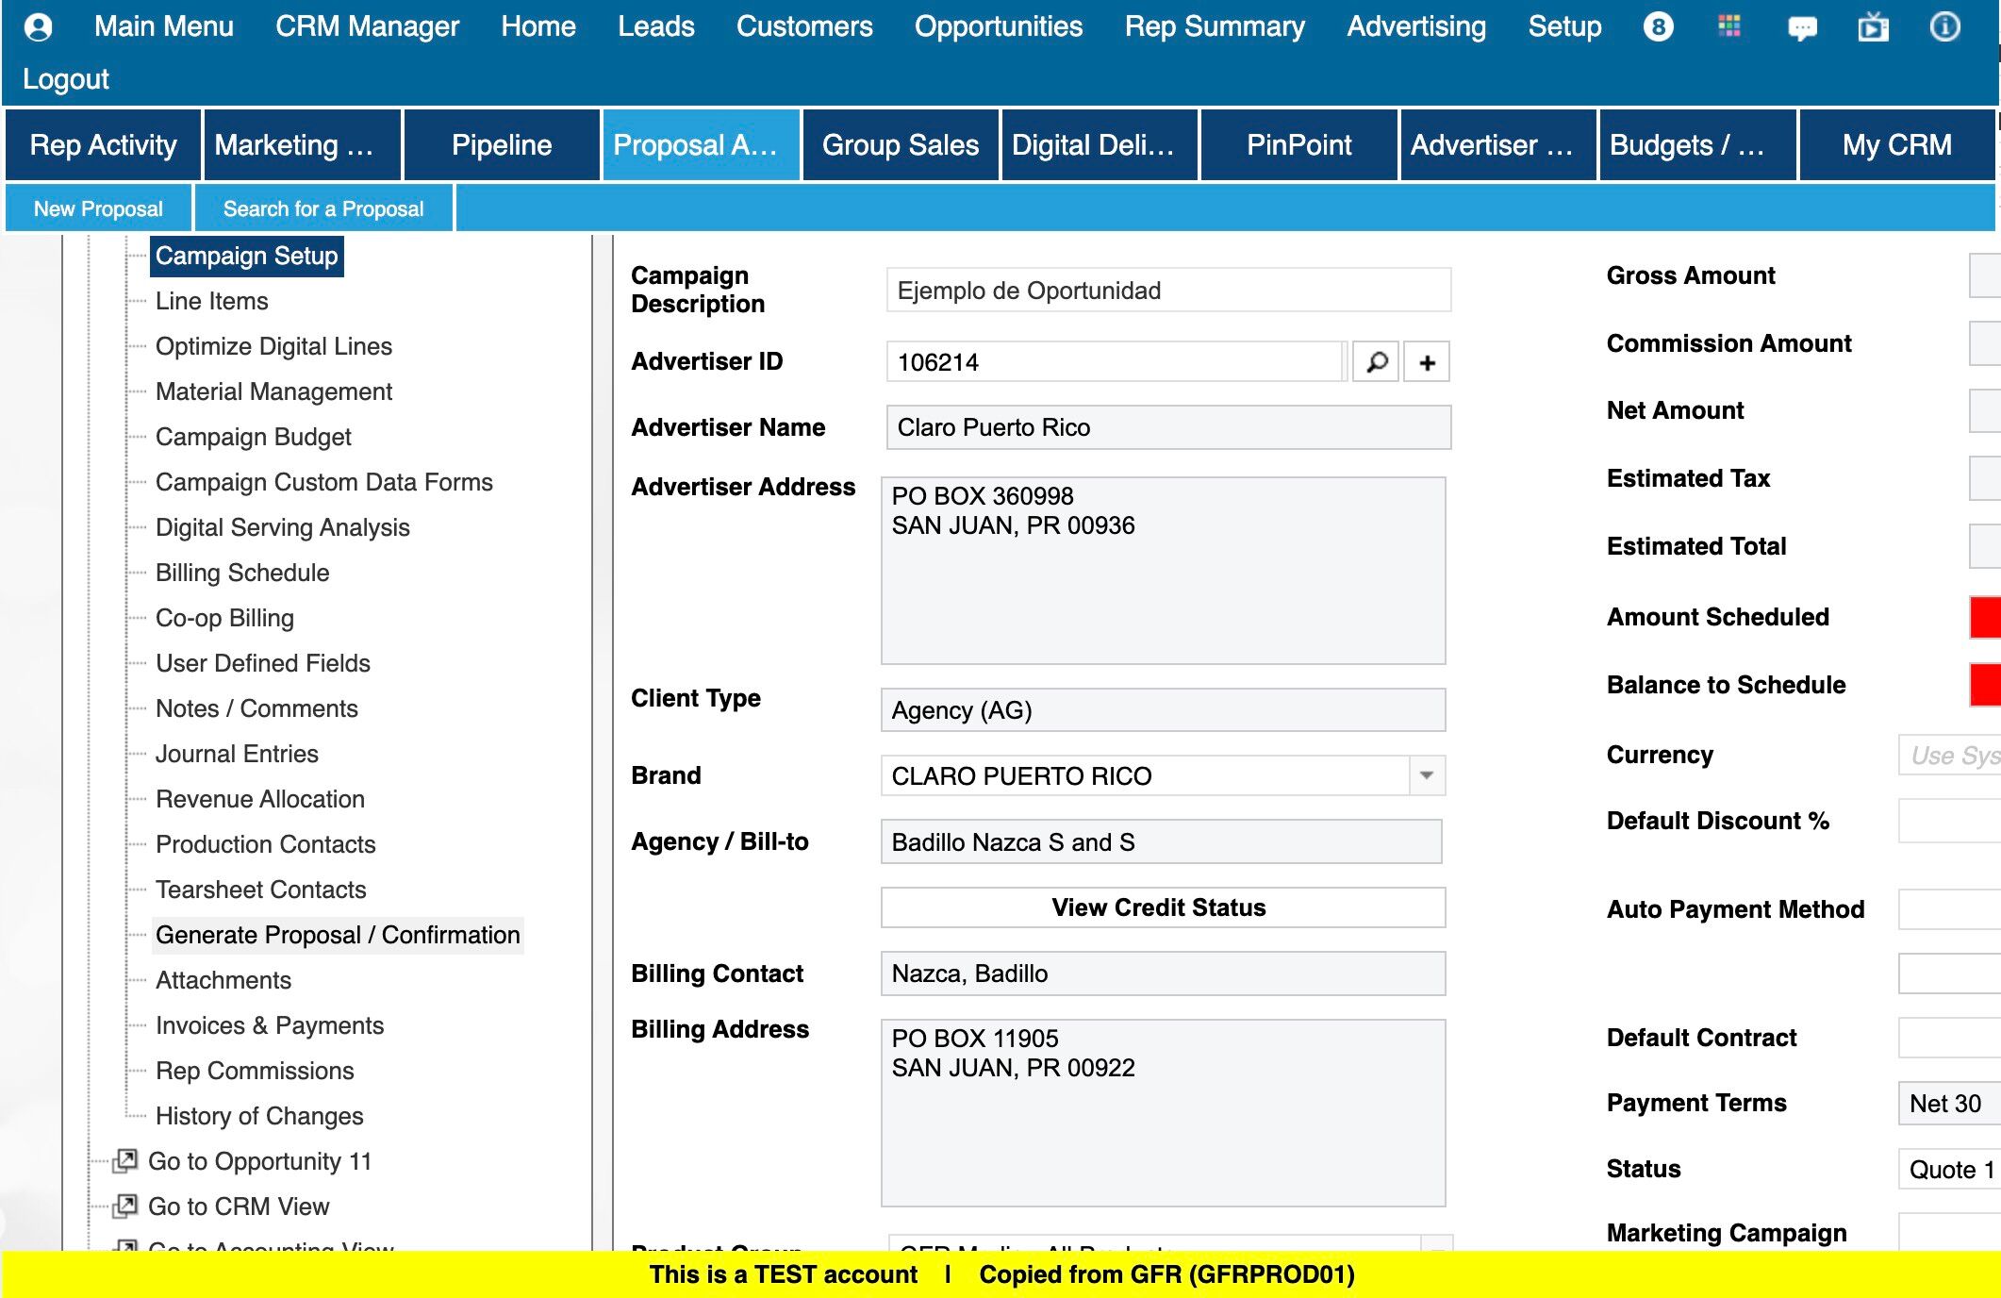This screenshot has height=1298, width=2001.
Task: Click Search for a Proposal
Action: click(x=322, y=208)
